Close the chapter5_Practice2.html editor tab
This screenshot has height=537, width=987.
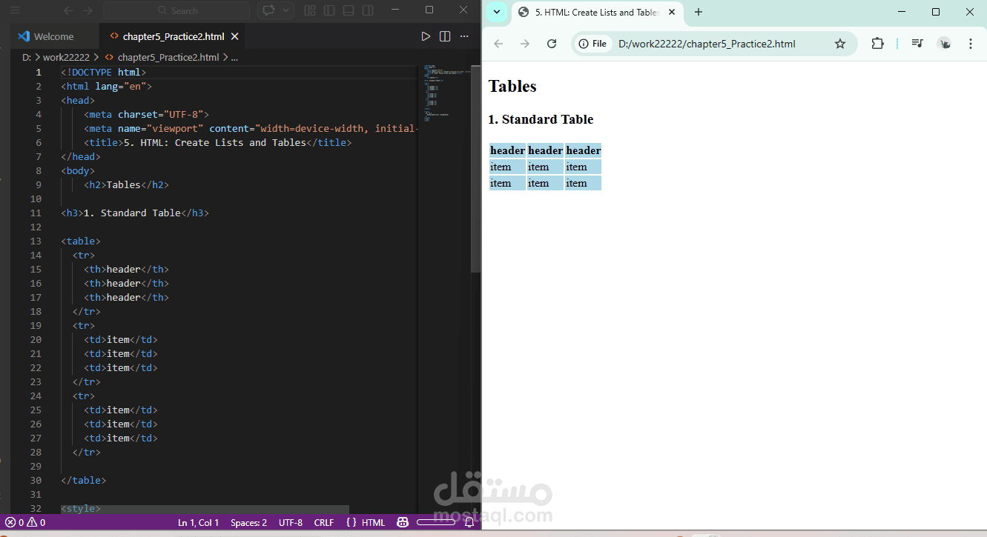235,36
